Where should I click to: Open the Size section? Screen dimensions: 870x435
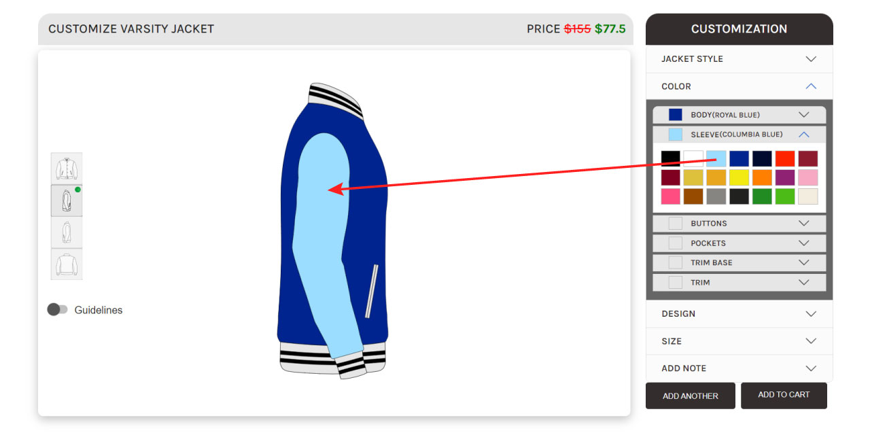point(739,341)
